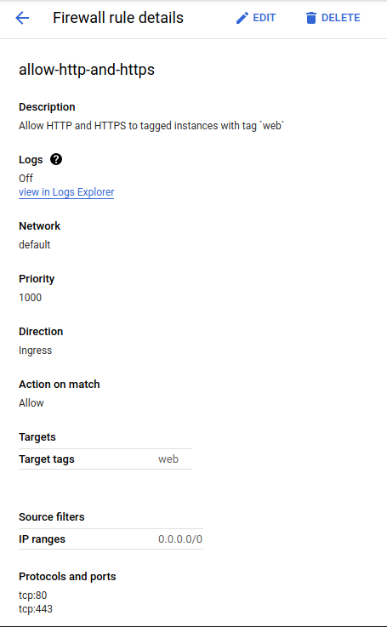Viewport: 387px width, 627px height.
Task: Click the EDIT button label
Action: (265, 18)
